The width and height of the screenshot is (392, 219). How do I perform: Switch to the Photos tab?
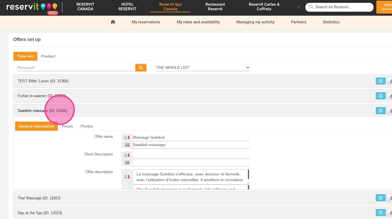(87, 126)
